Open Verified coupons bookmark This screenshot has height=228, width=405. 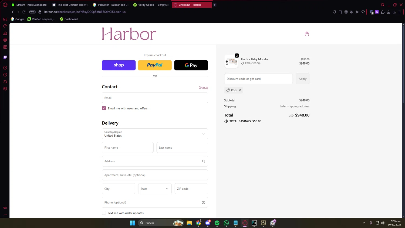(x=41, y=19)
